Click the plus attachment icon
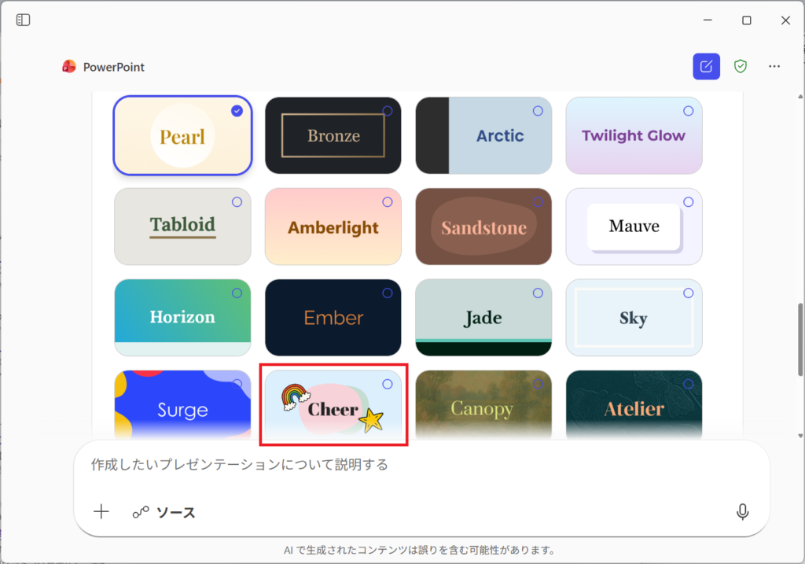Screen dimensions: 805x564 click(101, 512)
